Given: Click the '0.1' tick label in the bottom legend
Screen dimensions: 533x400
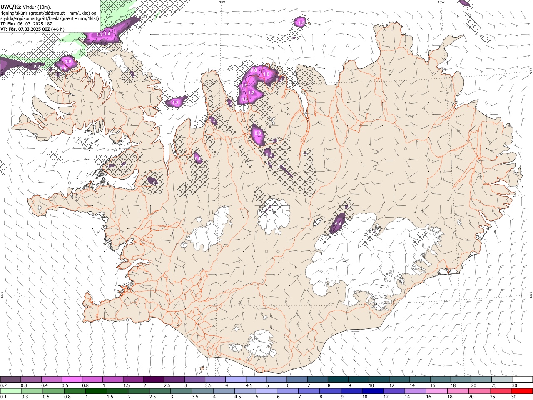Looking at the screenshot, I should [4, 397].
